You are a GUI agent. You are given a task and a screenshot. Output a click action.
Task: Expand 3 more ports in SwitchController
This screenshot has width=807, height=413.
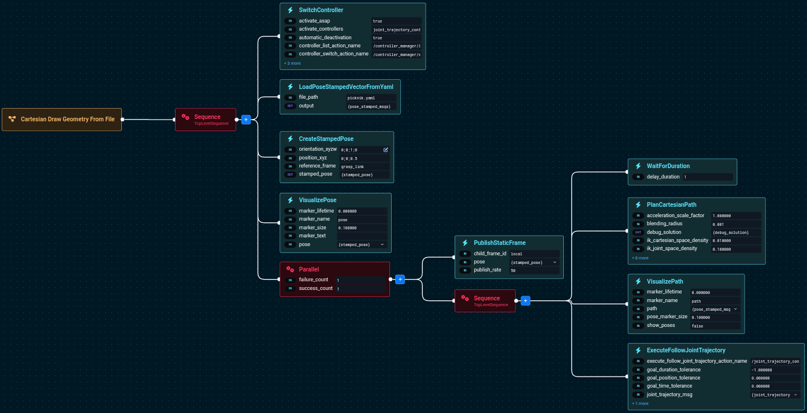point(292,63)
